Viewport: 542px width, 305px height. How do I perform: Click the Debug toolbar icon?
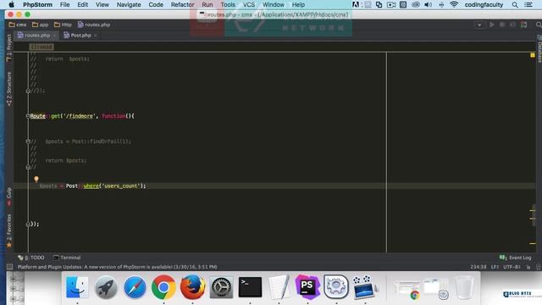tap(502, 25)
